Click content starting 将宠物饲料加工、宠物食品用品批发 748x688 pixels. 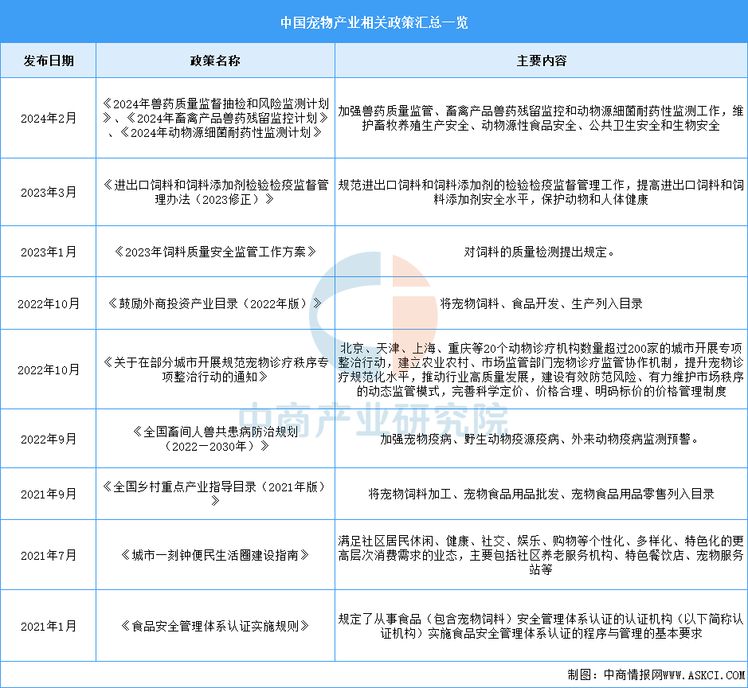pyautogui.click(x=541, y=494)
